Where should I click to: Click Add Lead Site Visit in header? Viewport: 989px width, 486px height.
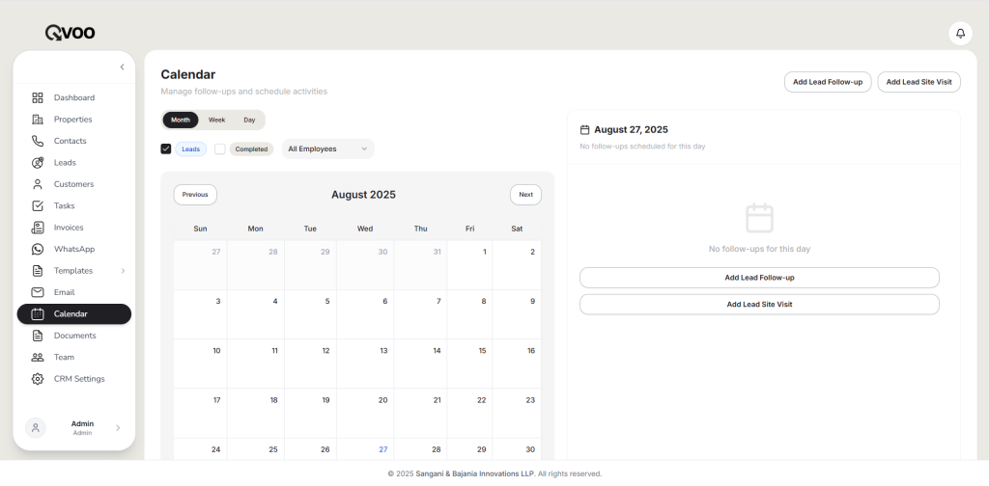pyautogui.click(x=918, y=82)
